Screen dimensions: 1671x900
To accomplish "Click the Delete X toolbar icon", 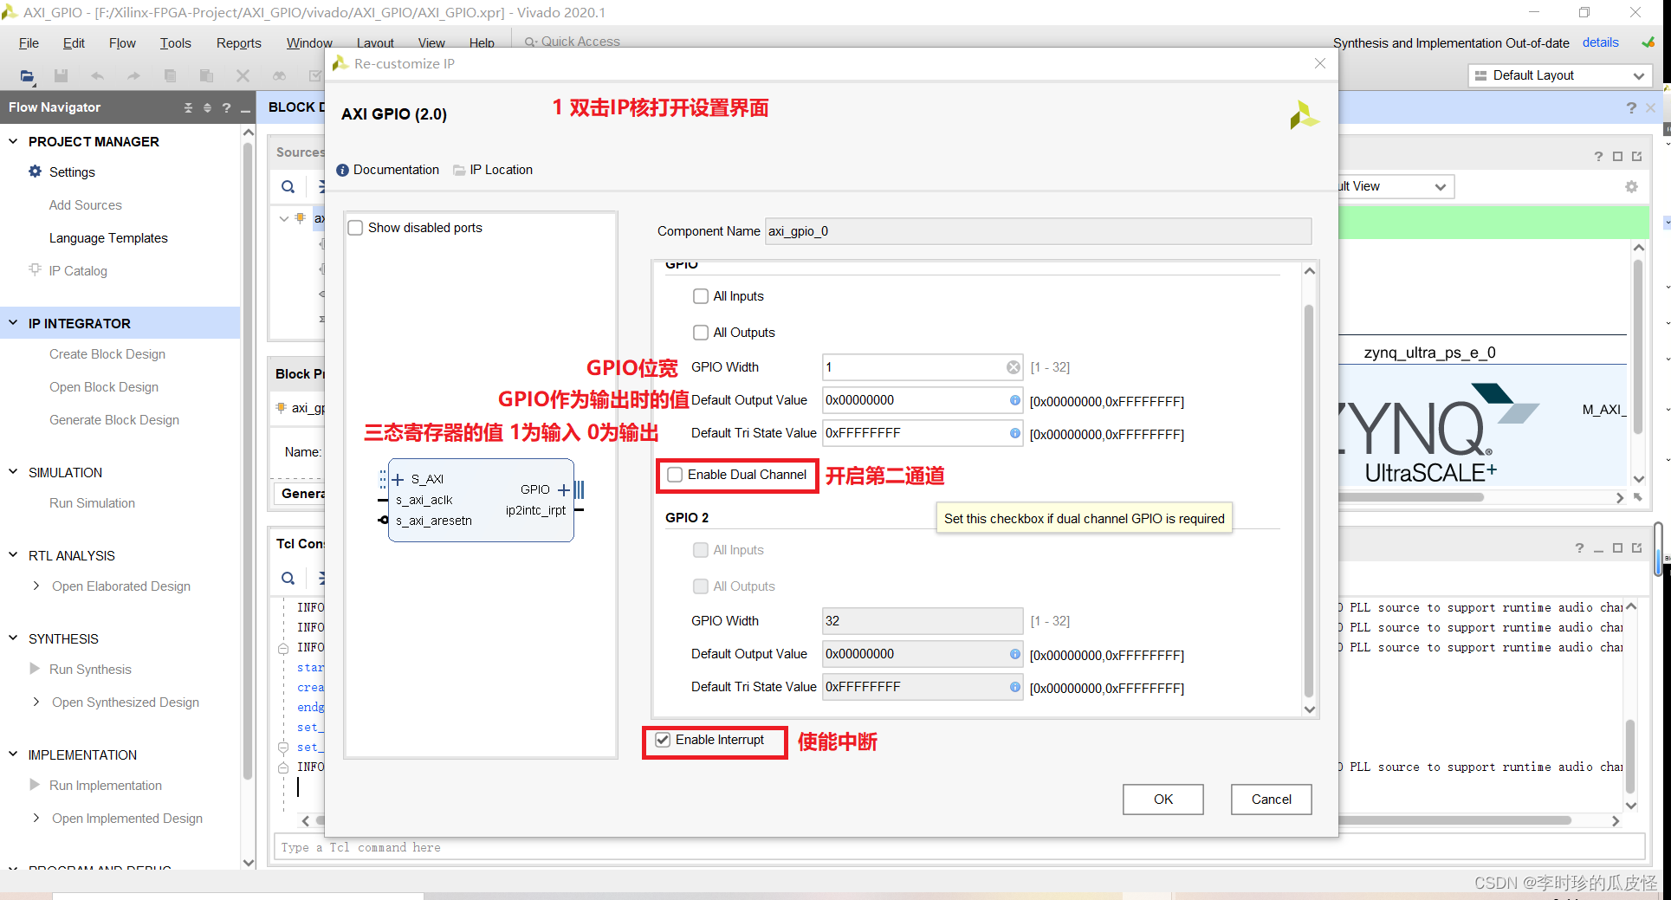I will 243,76.
